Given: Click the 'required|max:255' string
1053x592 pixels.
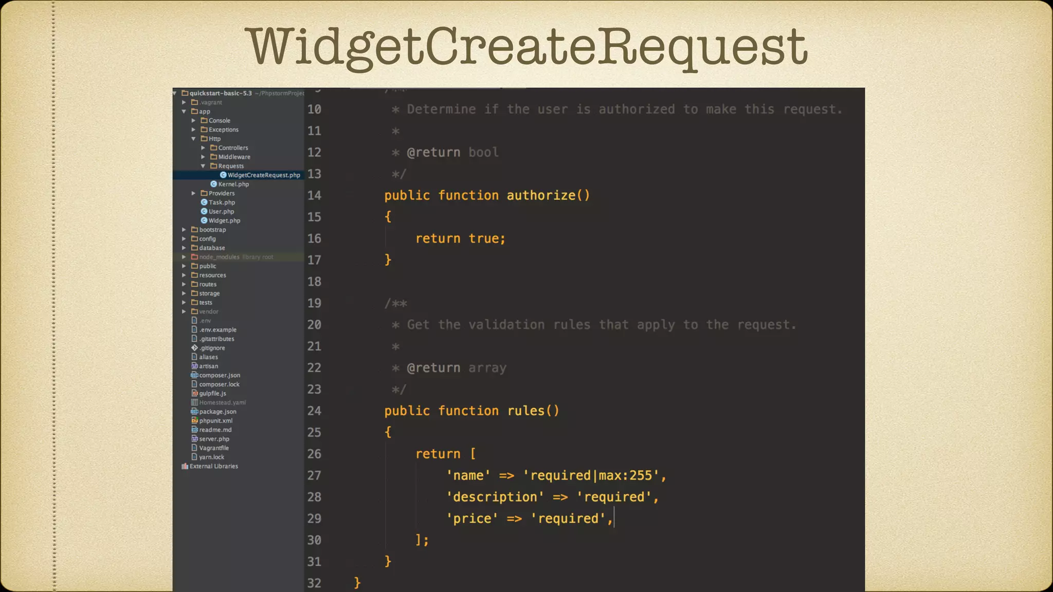Looking at the screenshot, I should point(591,475).
